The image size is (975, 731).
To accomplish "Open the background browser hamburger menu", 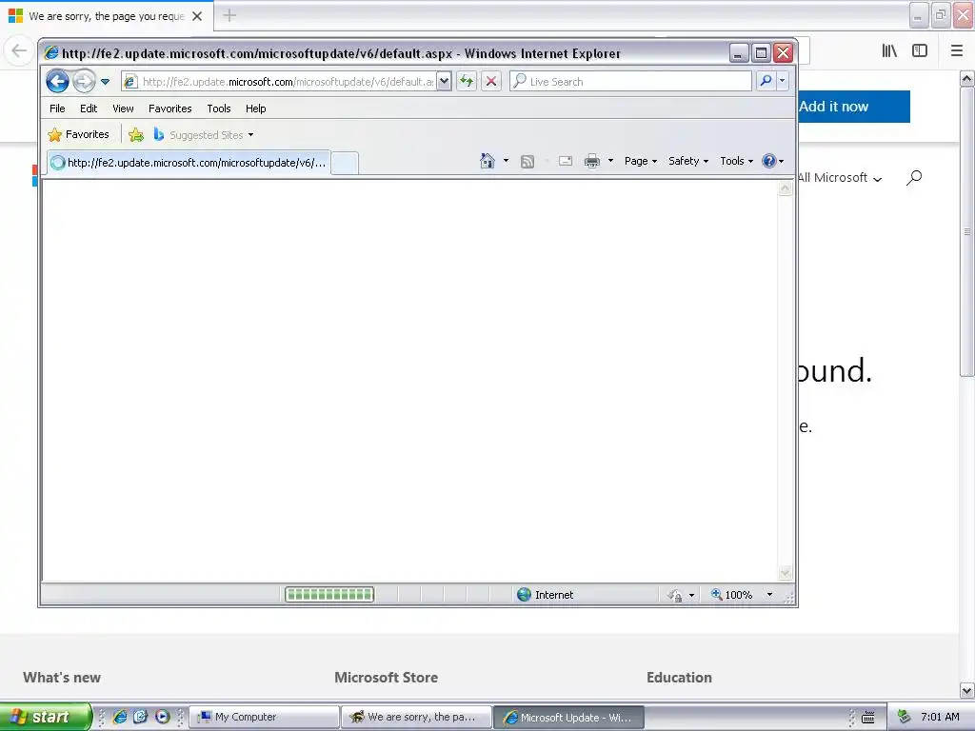I will (957, 51).
